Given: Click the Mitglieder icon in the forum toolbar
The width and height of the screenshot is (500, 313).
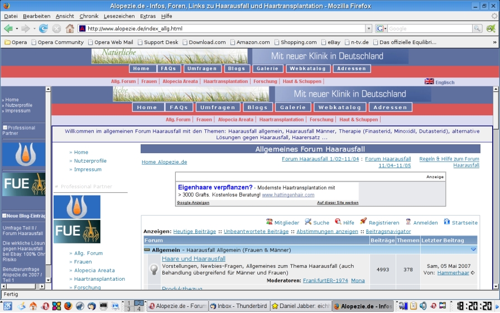Looking at the screenshot, I should point(270,222).
